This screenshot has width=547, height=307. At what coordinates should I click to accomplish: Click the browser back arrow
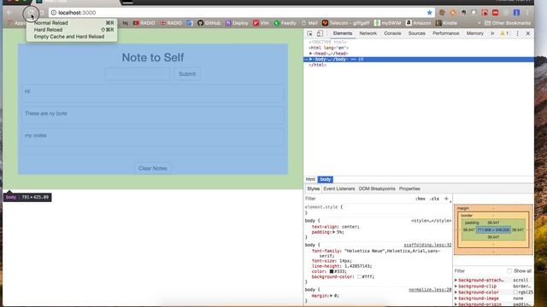9,13
